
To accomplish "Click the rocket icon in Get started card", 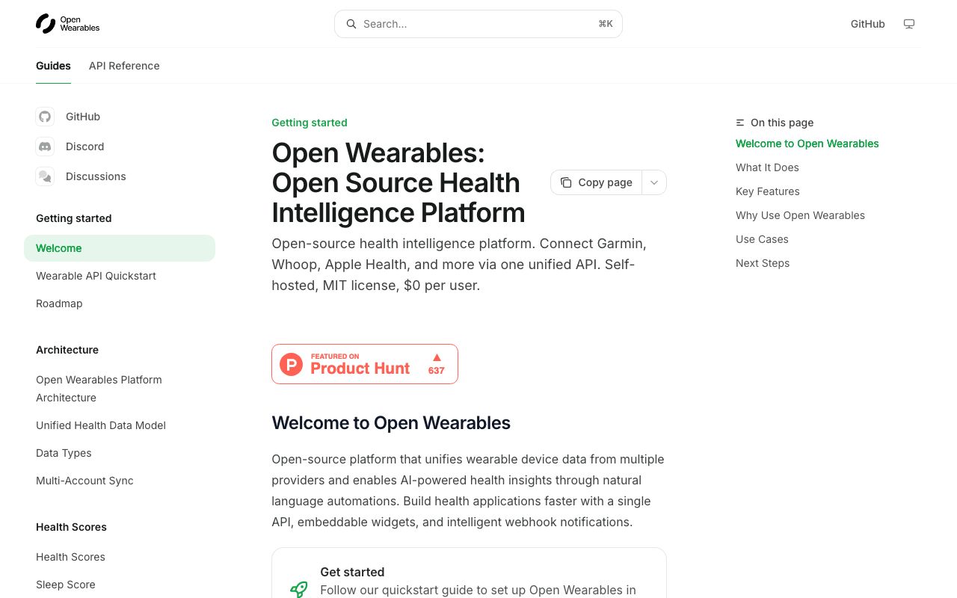I will tap(298, 589).
